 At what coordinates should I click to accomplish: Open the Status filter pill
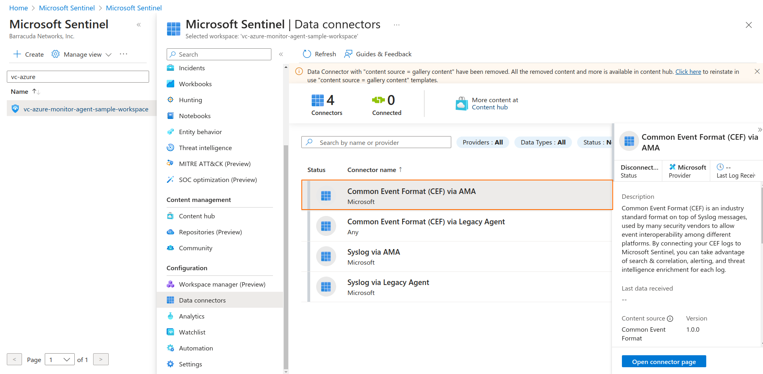click(595, 142)
